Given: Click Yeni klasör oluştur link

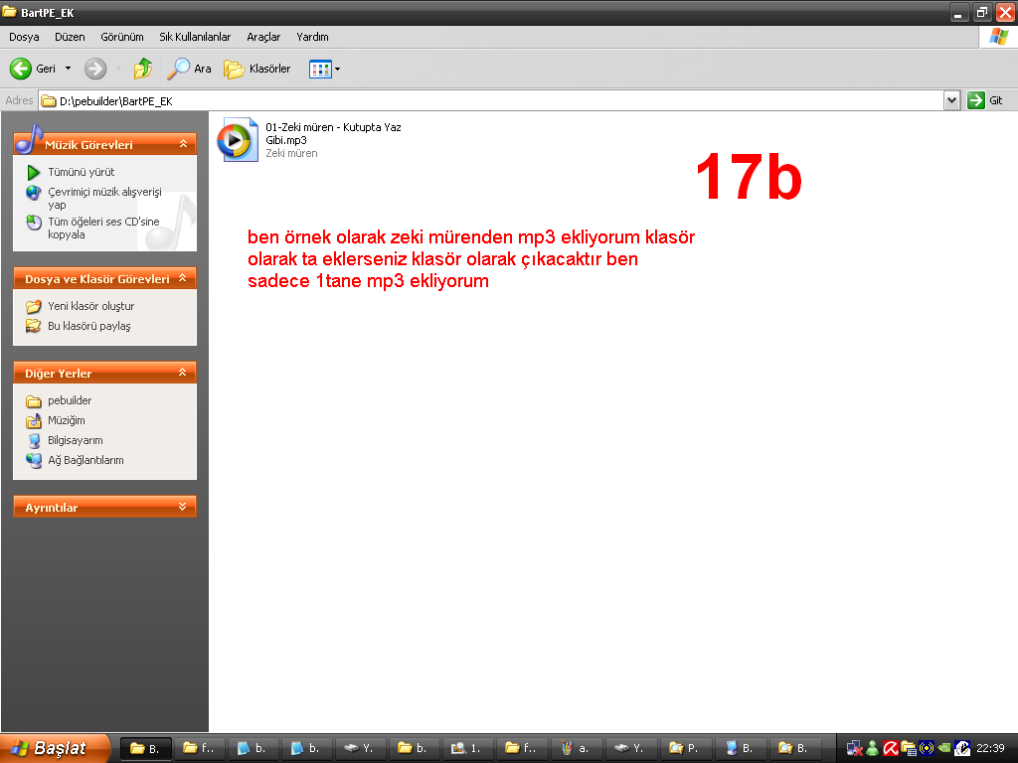Looking at the screenshot, I should click(90, 306).
